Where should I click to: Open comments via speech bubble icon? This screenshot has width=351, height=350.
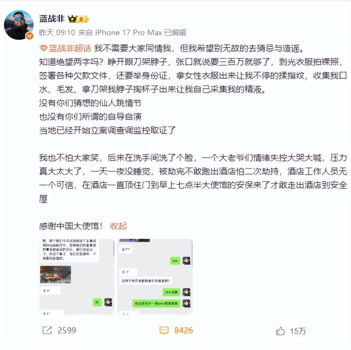[x=164, y=330]
